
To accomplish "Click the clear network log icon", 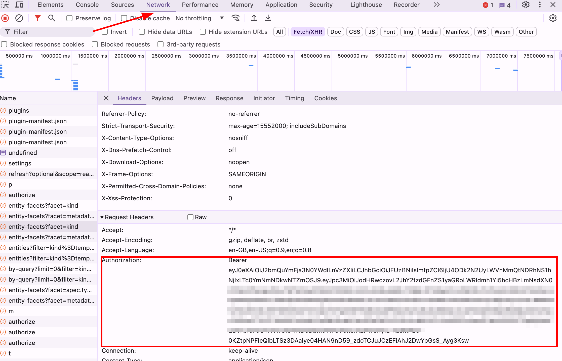I will (x=19, y=18).
